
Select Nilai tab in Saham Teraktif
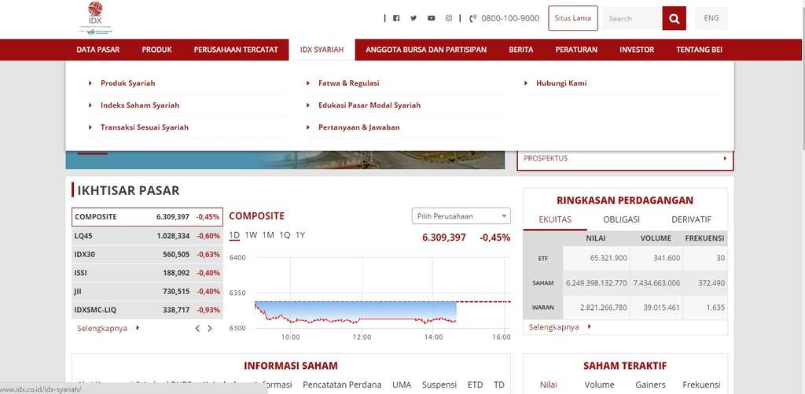[x=548, y=385]
